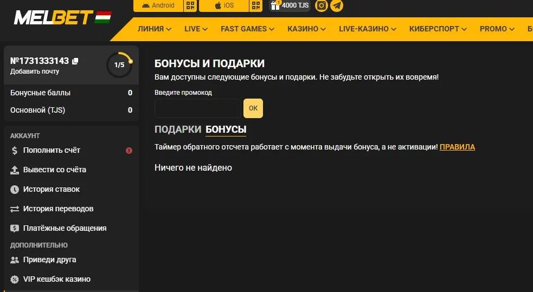Click the arrows icon for История переводов
Viewport: 533px width, 292px height.
click(x=15, y=209)
